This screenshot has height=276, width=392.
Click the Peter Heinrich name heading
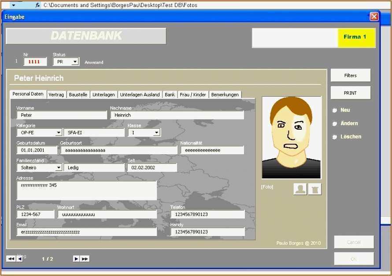(39, 78)
